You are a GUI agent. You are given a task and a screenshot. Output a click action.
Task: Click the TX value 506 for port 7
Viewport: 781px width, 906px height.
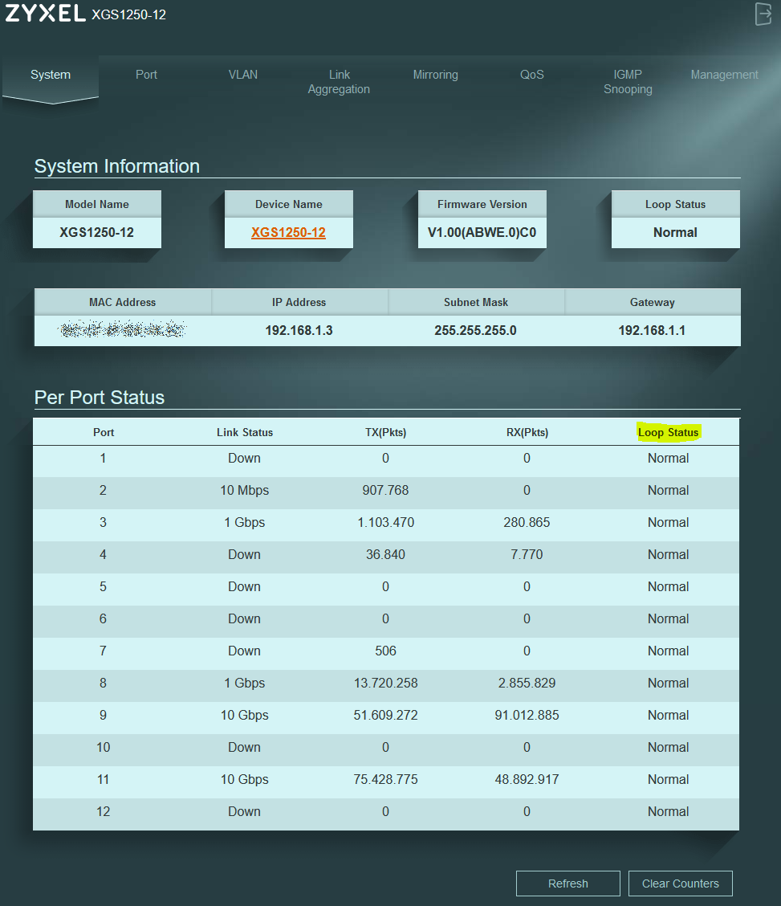(x=385, y=651)
